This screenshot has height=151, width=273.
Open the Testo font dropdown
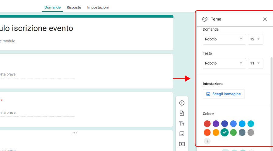click(224, 63)
